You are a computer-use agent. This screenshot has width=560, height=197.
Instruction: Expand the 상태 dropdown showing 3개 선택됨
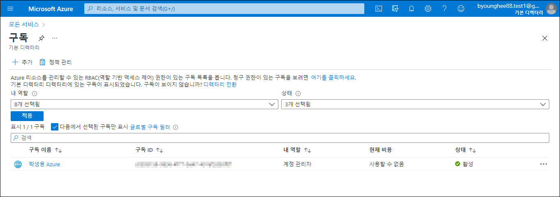[x=415, y=104]
